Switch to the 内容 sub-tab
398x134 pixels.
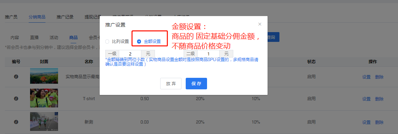(x=15, y=37)
